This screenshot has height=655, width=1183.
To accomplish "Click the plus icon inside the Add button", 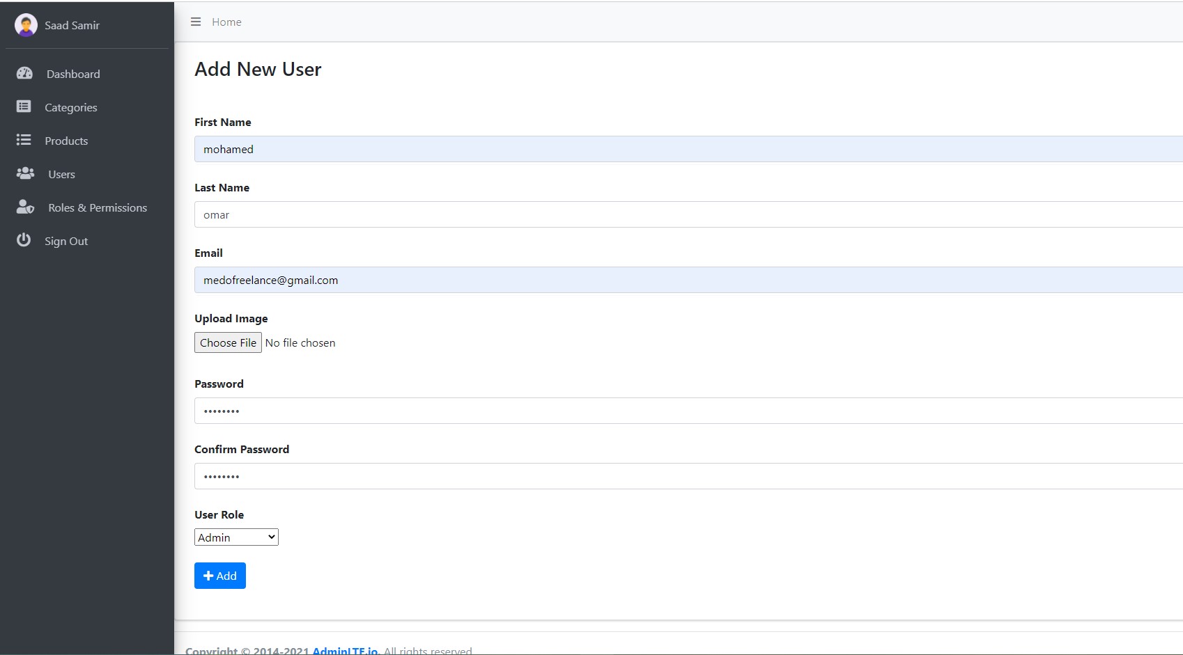I will coord(209,576).
